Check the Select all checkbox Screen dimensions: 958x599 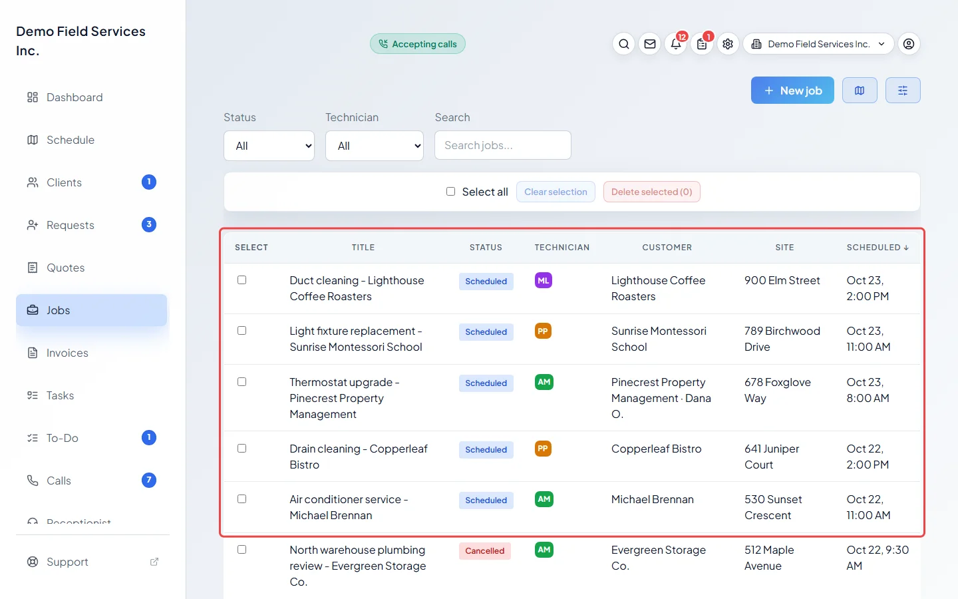point(450,192)
